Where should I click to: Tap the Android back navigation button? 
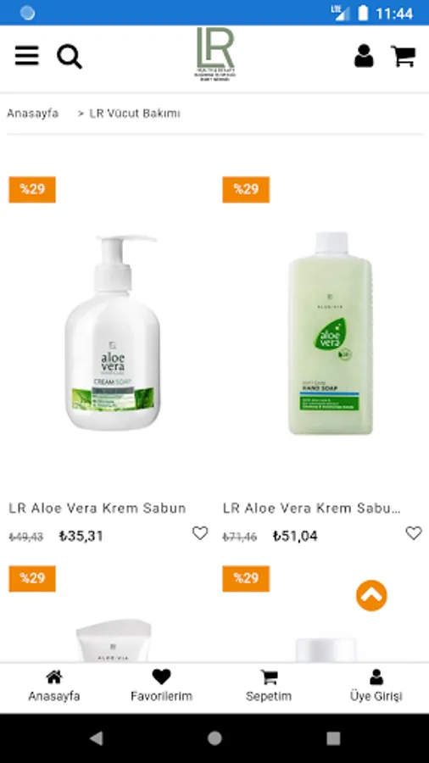(x=97, y=738)
